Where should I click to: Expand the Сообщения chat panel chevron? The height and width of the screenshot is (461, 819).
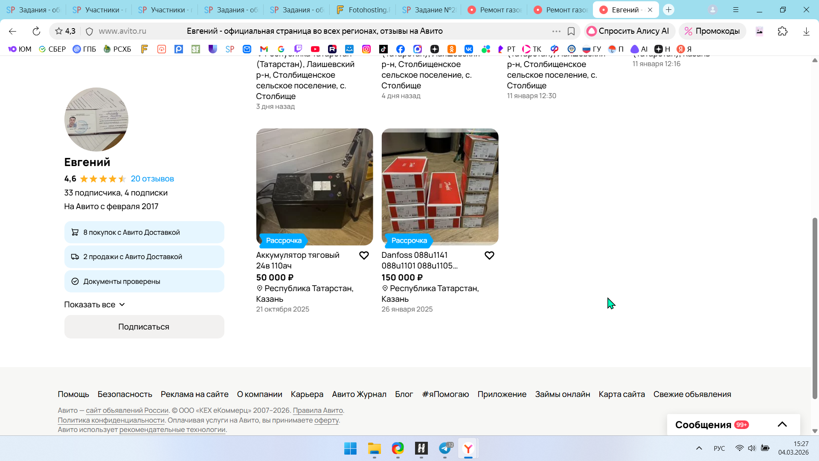pyautogui.click(x=782, y=424)
